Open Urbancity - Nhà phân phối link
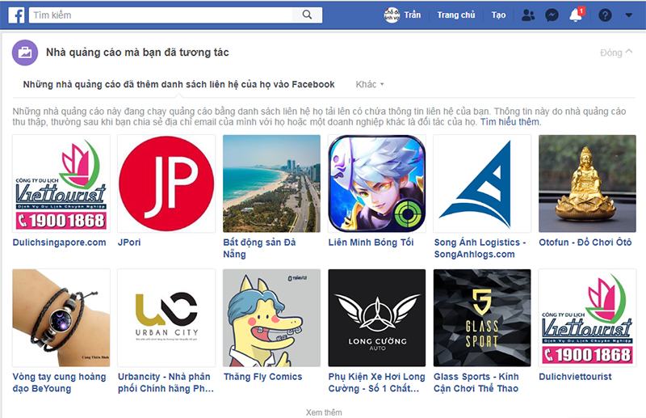Viewport: 646px width, 418px height. (x=166, y=382)
